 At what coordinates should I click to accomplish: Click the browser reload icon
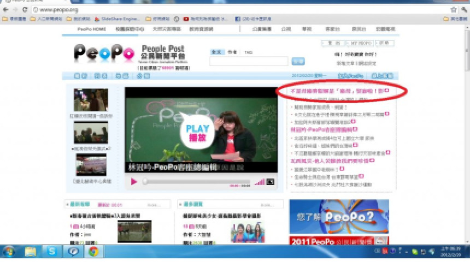tap(25, 10)
